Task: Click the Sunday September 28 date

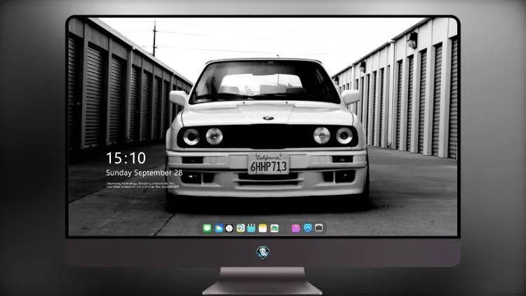Action: [144, 173]
